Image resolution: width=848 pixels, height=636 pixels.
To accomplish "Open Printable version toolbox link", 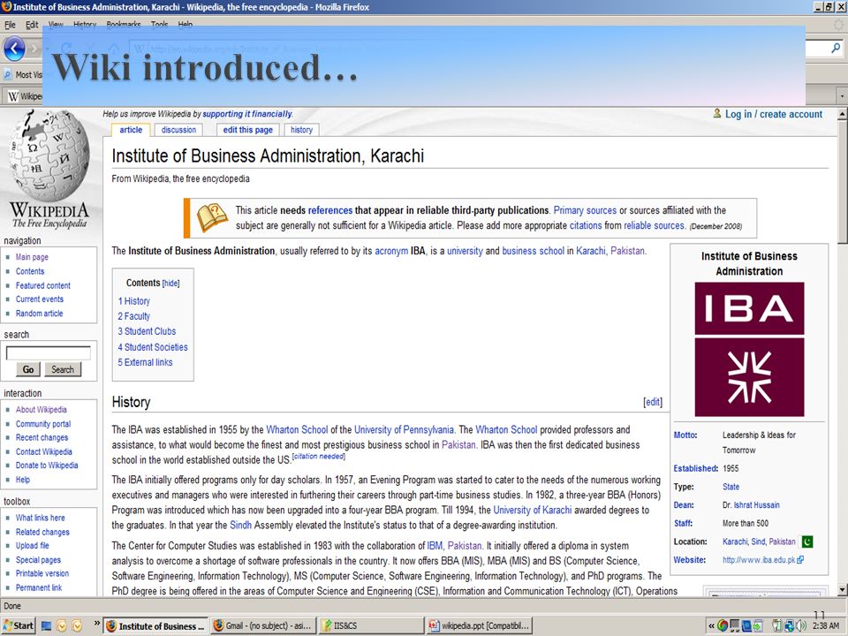I will 42,573.
